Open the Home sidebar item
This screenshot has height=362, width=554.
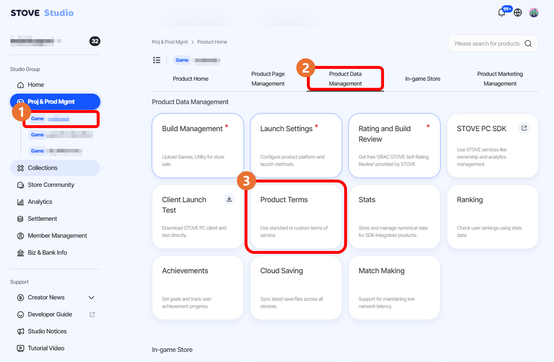pos(55,85)
